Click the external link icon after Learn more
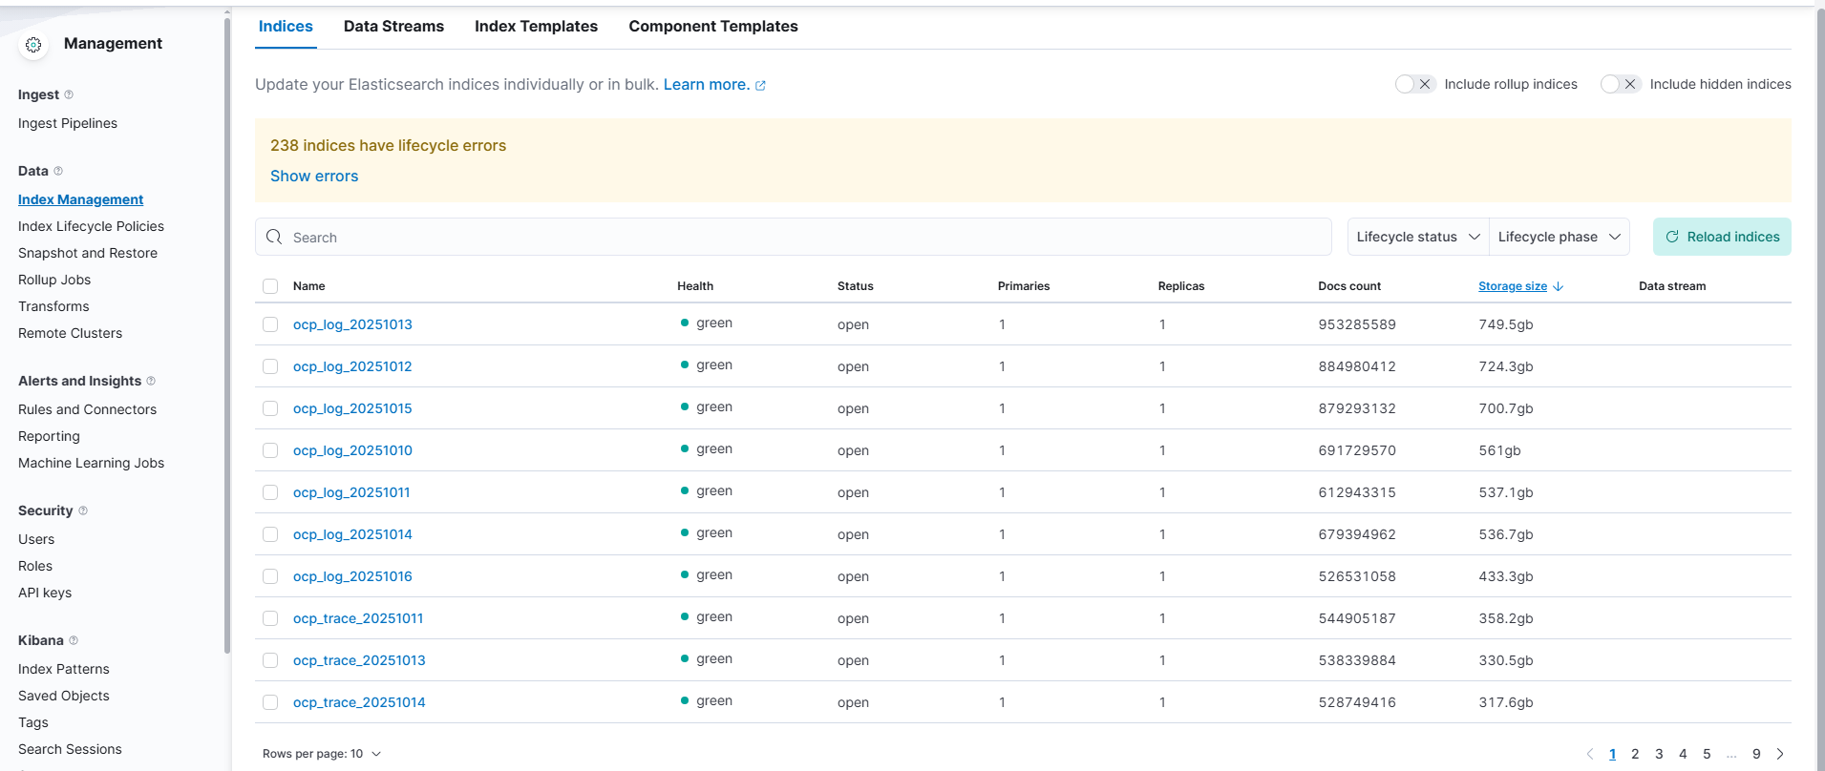The image size is (1825, 771). 761,85
